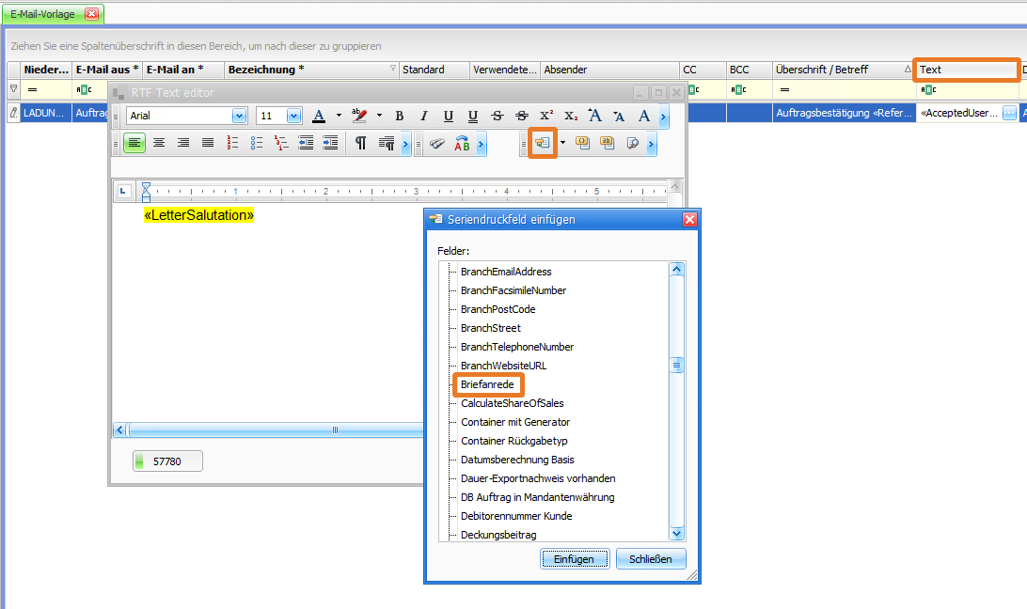
Task: Expand the font size dropdown
Action: tap(293, 116)
